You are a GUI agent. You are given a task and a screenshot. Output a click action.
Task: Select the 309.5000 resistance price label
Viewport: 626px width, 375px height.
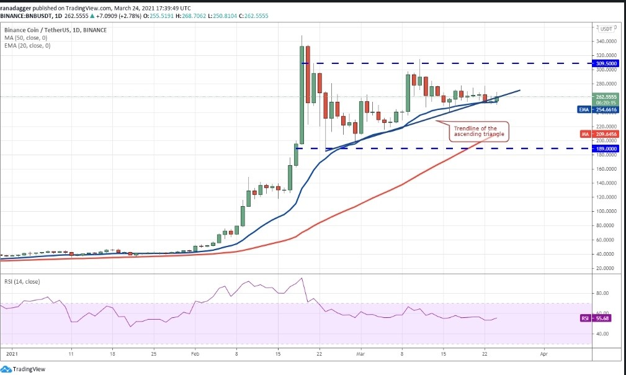tap(606, 63)
